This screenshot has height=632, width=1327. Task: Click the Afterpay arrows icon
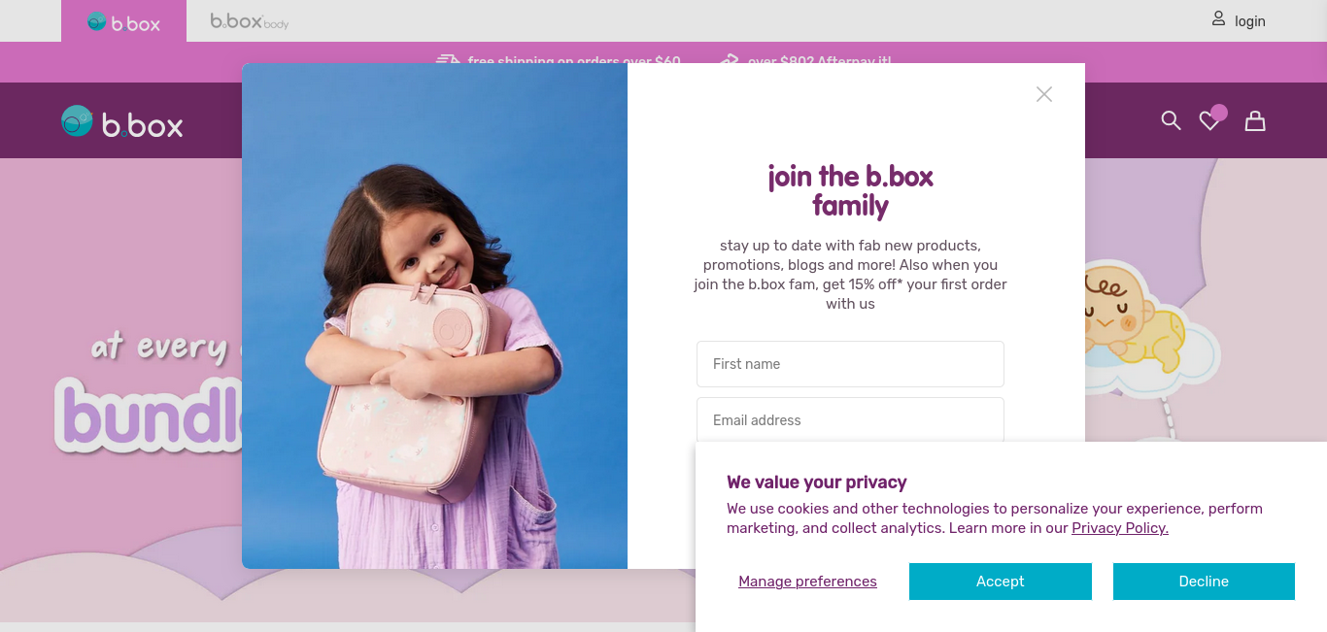(x=729, y=59)
